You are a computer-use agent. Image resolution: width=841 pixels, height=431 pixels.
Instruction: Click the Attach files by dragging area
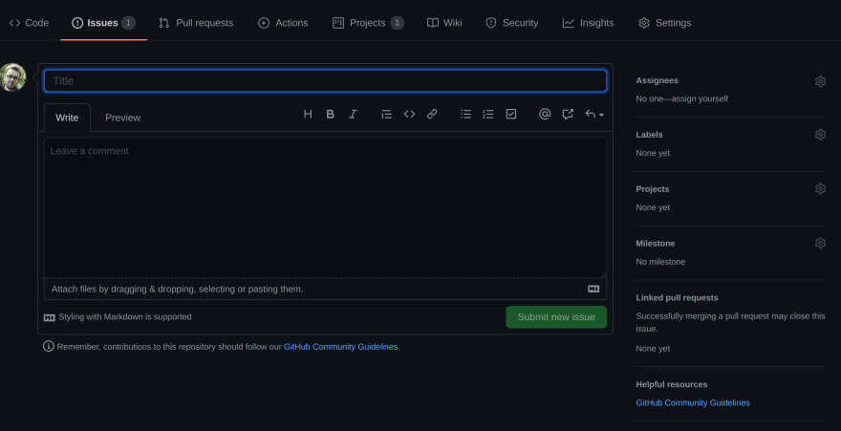click(325, 289)
